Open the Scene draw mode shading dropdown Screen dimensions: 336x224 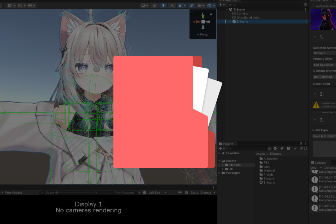click(145, 6)
